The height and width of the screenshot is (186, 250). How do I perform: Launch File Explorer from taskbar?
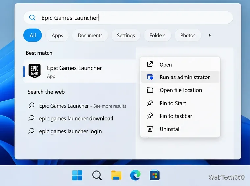(x=116, y=175)
